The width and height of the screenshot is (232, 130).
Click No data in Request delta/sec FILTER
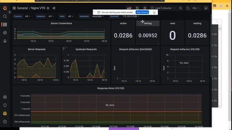tap(184, 63)
